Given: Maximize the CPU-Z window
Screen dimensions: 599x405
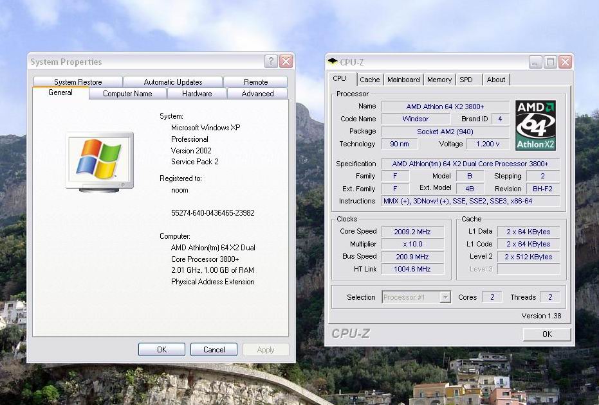Looking at the screenshot, I should coord(550,62).
